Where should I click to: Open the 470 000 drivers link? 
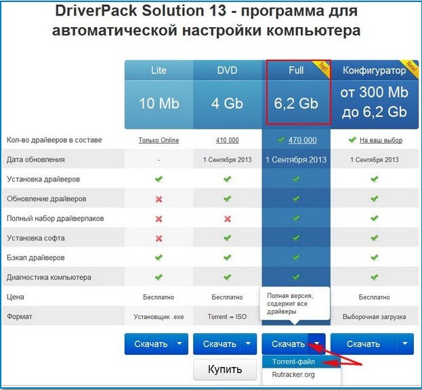303,140
